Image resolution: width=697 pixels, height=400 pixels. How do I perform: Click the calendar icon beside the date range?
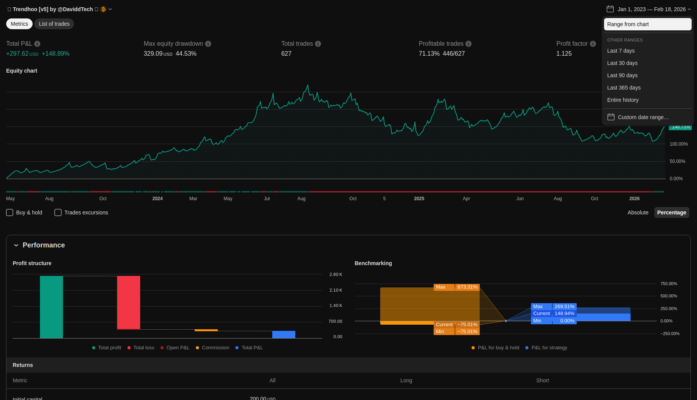(x=610, y=9)
